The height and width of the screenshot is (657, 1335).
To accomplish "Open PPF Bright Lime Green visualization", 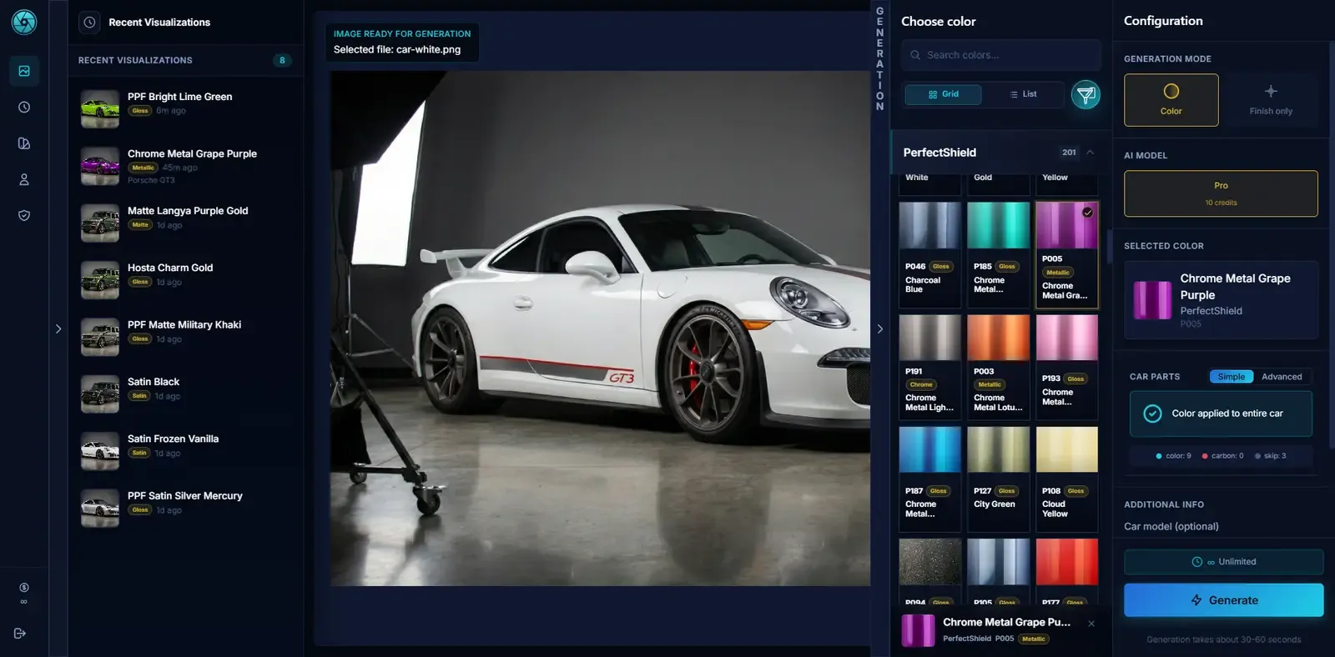I will pyautogui.click(x=185, y=109).
